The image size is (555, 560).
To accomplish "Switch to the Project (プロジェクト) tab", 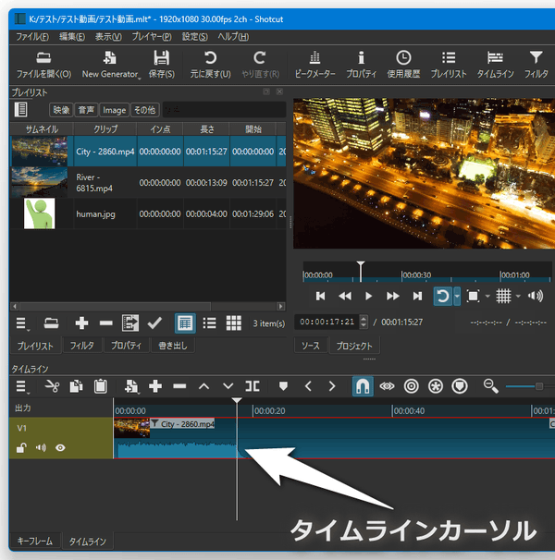I will pos(354,346).
